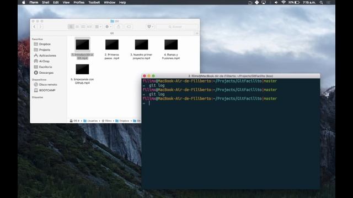353x198 pixels.
Task: Open Finder arrange-by dropdown
Action: (98, 27)
